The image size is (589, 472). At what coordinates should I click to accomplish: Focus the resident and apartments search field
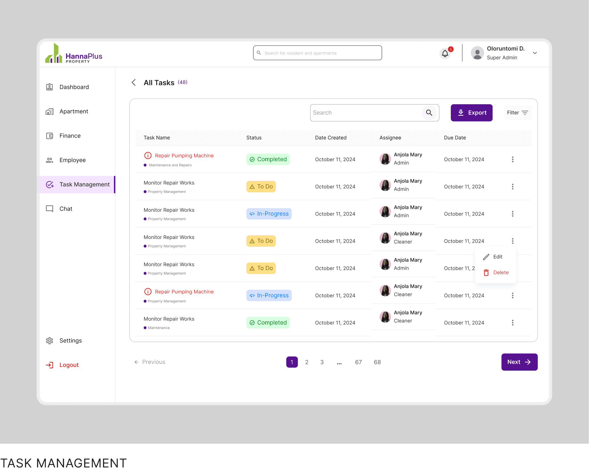coord(317,53)
